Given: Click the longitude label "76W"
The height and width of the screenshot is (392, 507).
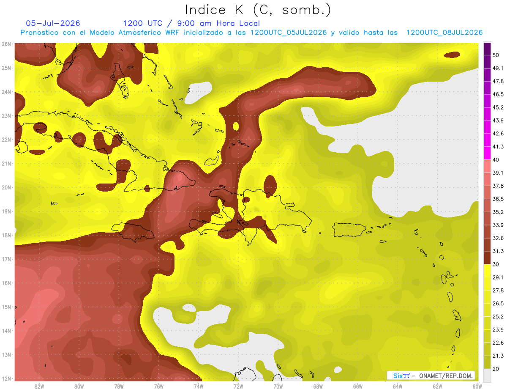Looking at the screenshot, I should tap(158, 386).
